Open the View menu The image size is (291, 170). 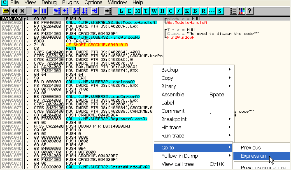coord(30,2)
